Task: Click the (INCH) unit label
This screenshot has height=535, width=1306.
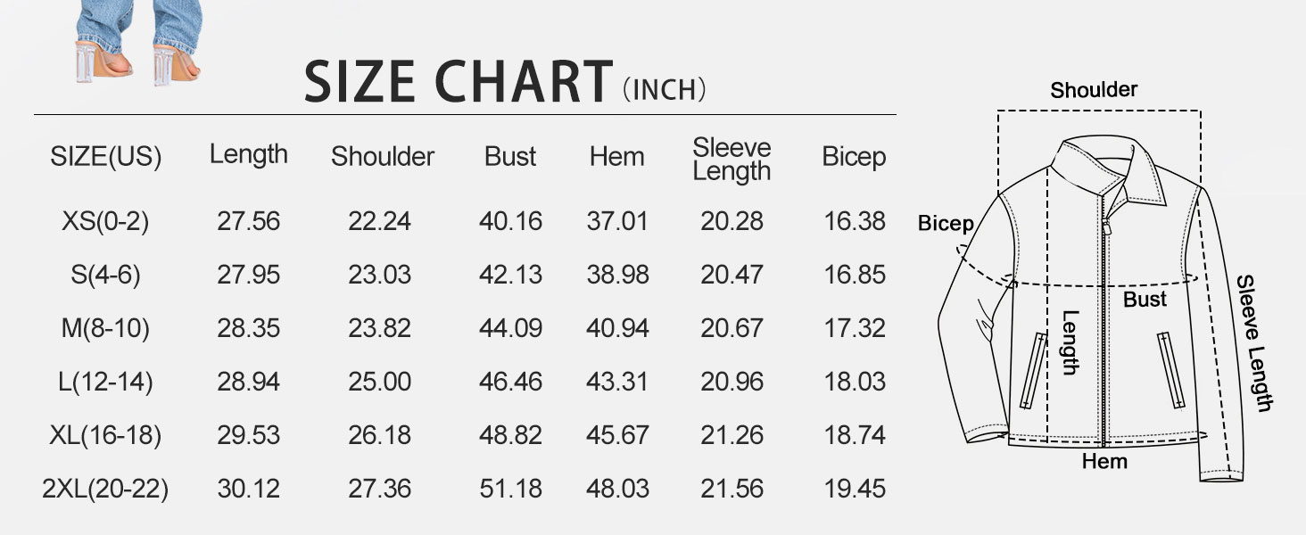Action: [x=665, y=89]
